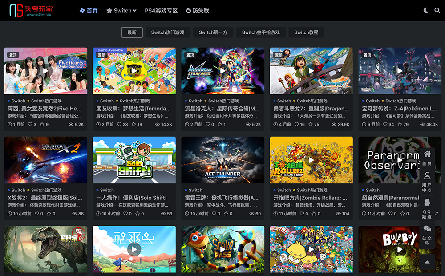
Task: Click floating sidebar 首页 home icon
Action: [x=427, y=158]
